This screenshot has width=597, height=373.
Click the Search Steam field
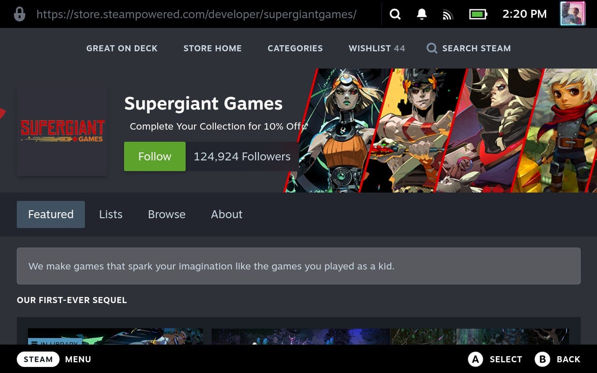click(x=469, y=48)
